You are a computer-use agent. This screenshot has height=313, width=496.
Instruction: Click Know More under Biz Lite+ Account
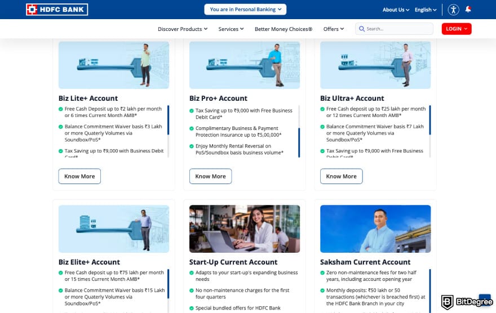click(x=79, y=176)
